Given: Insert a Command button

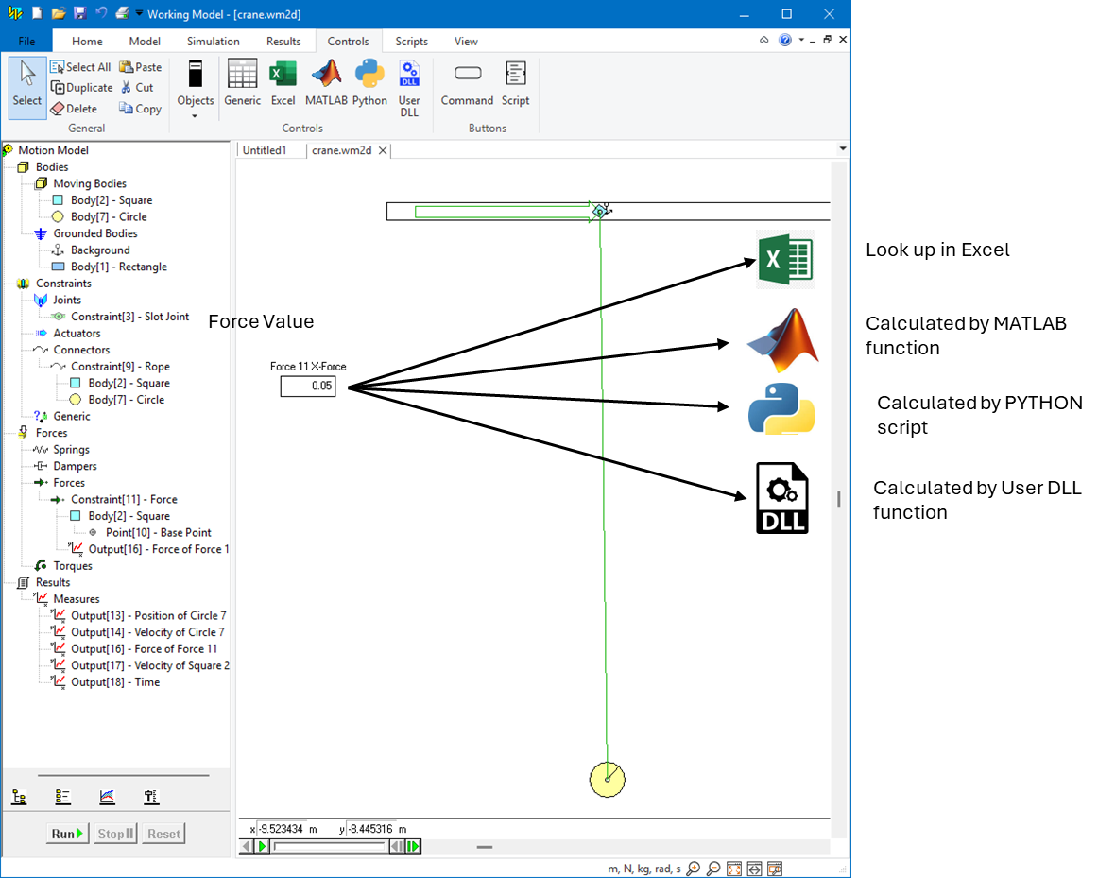Looking at the screenshot, I should point(467,83).
